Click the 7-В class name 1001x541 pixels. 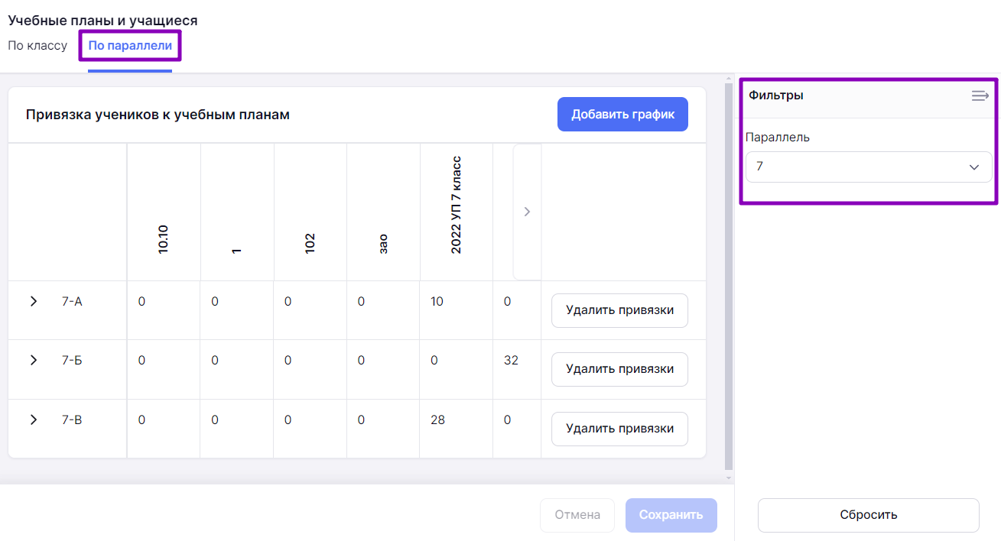tap(72, 420)
